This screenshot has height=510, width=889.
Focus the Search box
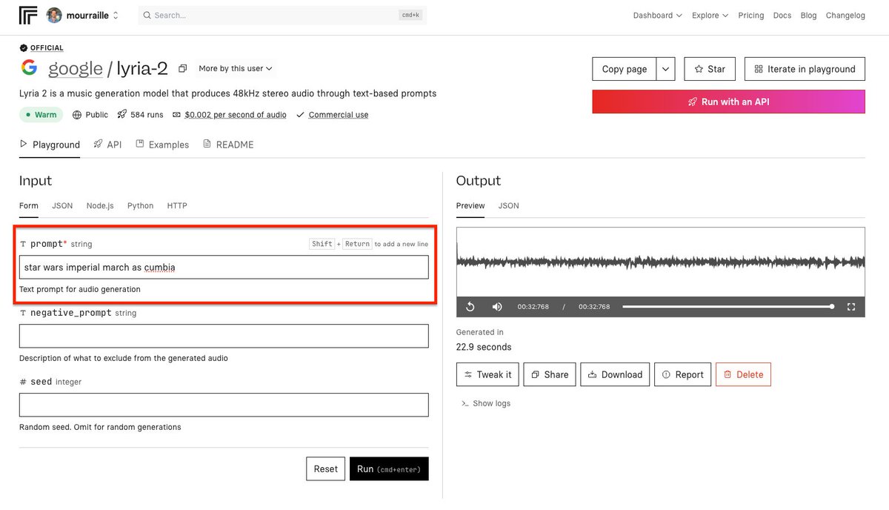click(x=282, y=15)
